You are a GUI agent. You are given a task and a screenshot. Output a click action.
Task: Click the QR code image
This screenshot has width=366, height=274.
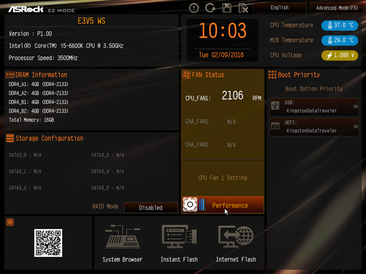click(48, 243)
